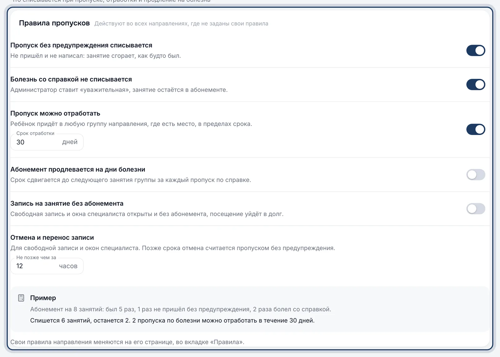Click the calculator icon beside 'Пример'

[x=21, y=298]
